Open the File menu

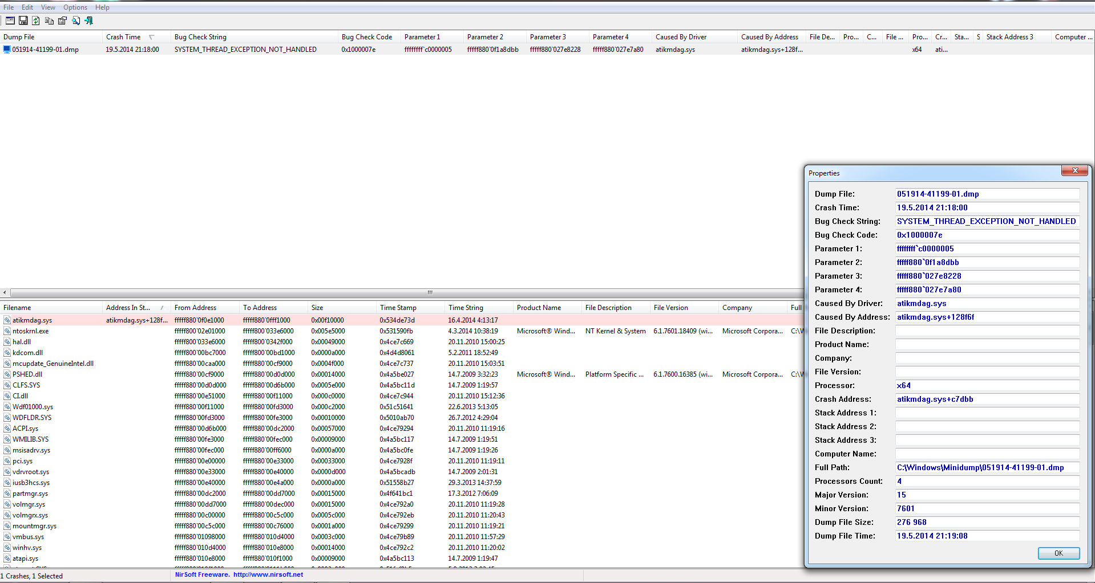[x=9, y=7]
